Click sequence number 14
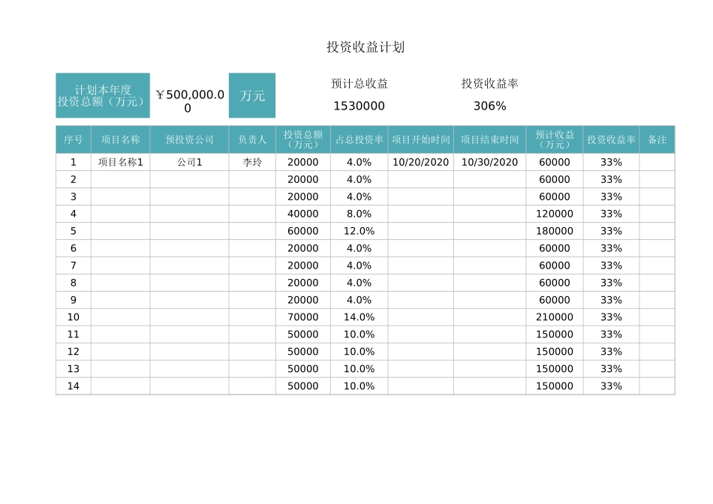Viewport: 713px width, 504px height. tap(74, 385)
